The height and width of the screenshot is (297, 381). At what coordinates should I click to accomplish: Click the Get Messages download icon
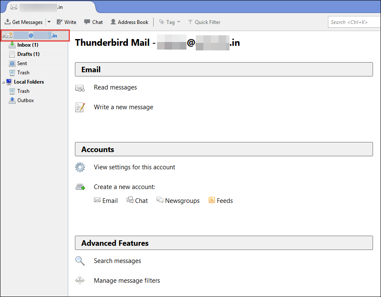click(8, 22)
